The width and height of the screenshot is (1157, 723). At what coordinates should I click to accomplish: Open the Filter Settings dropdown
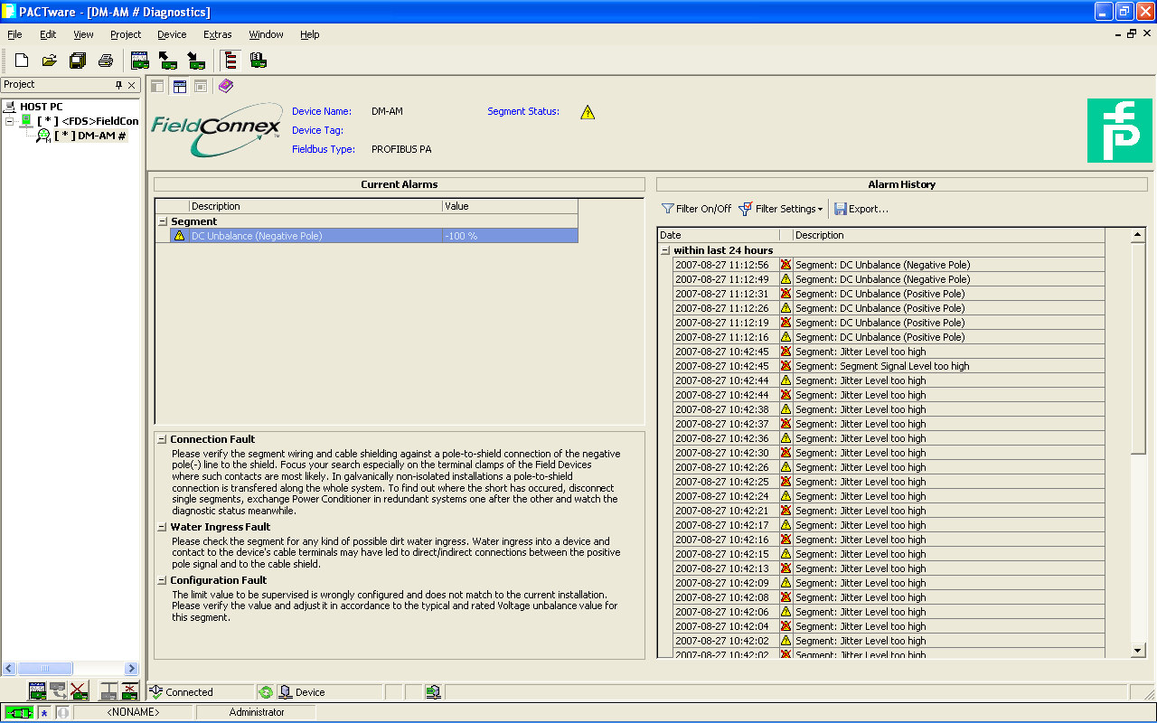(781, 209)
